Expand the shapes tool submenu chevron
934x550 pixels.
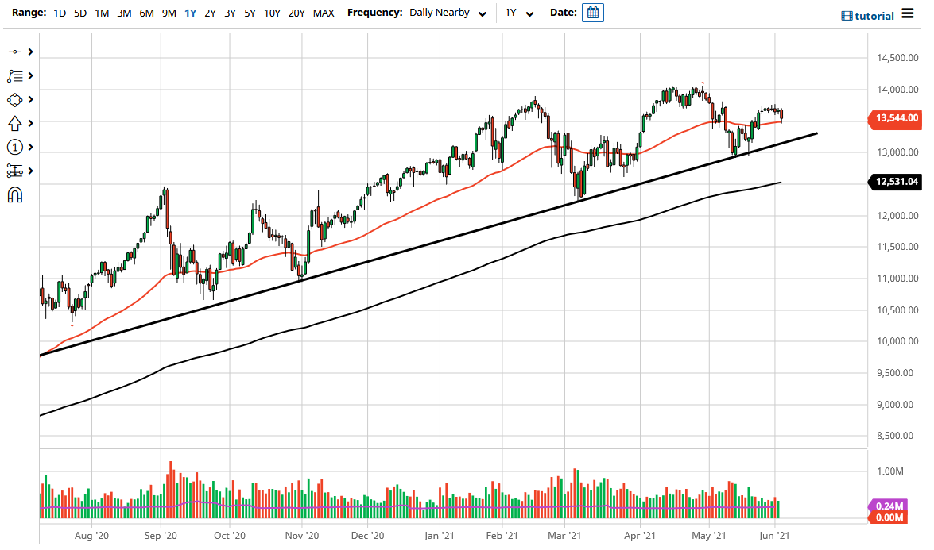tap(30, 99)
